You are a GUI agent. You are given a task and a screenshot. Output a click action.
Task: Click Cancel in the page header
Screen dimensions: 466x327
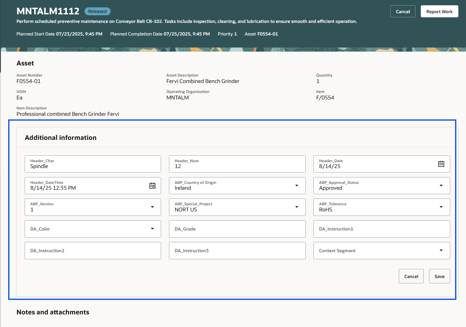tap(403, 11)
